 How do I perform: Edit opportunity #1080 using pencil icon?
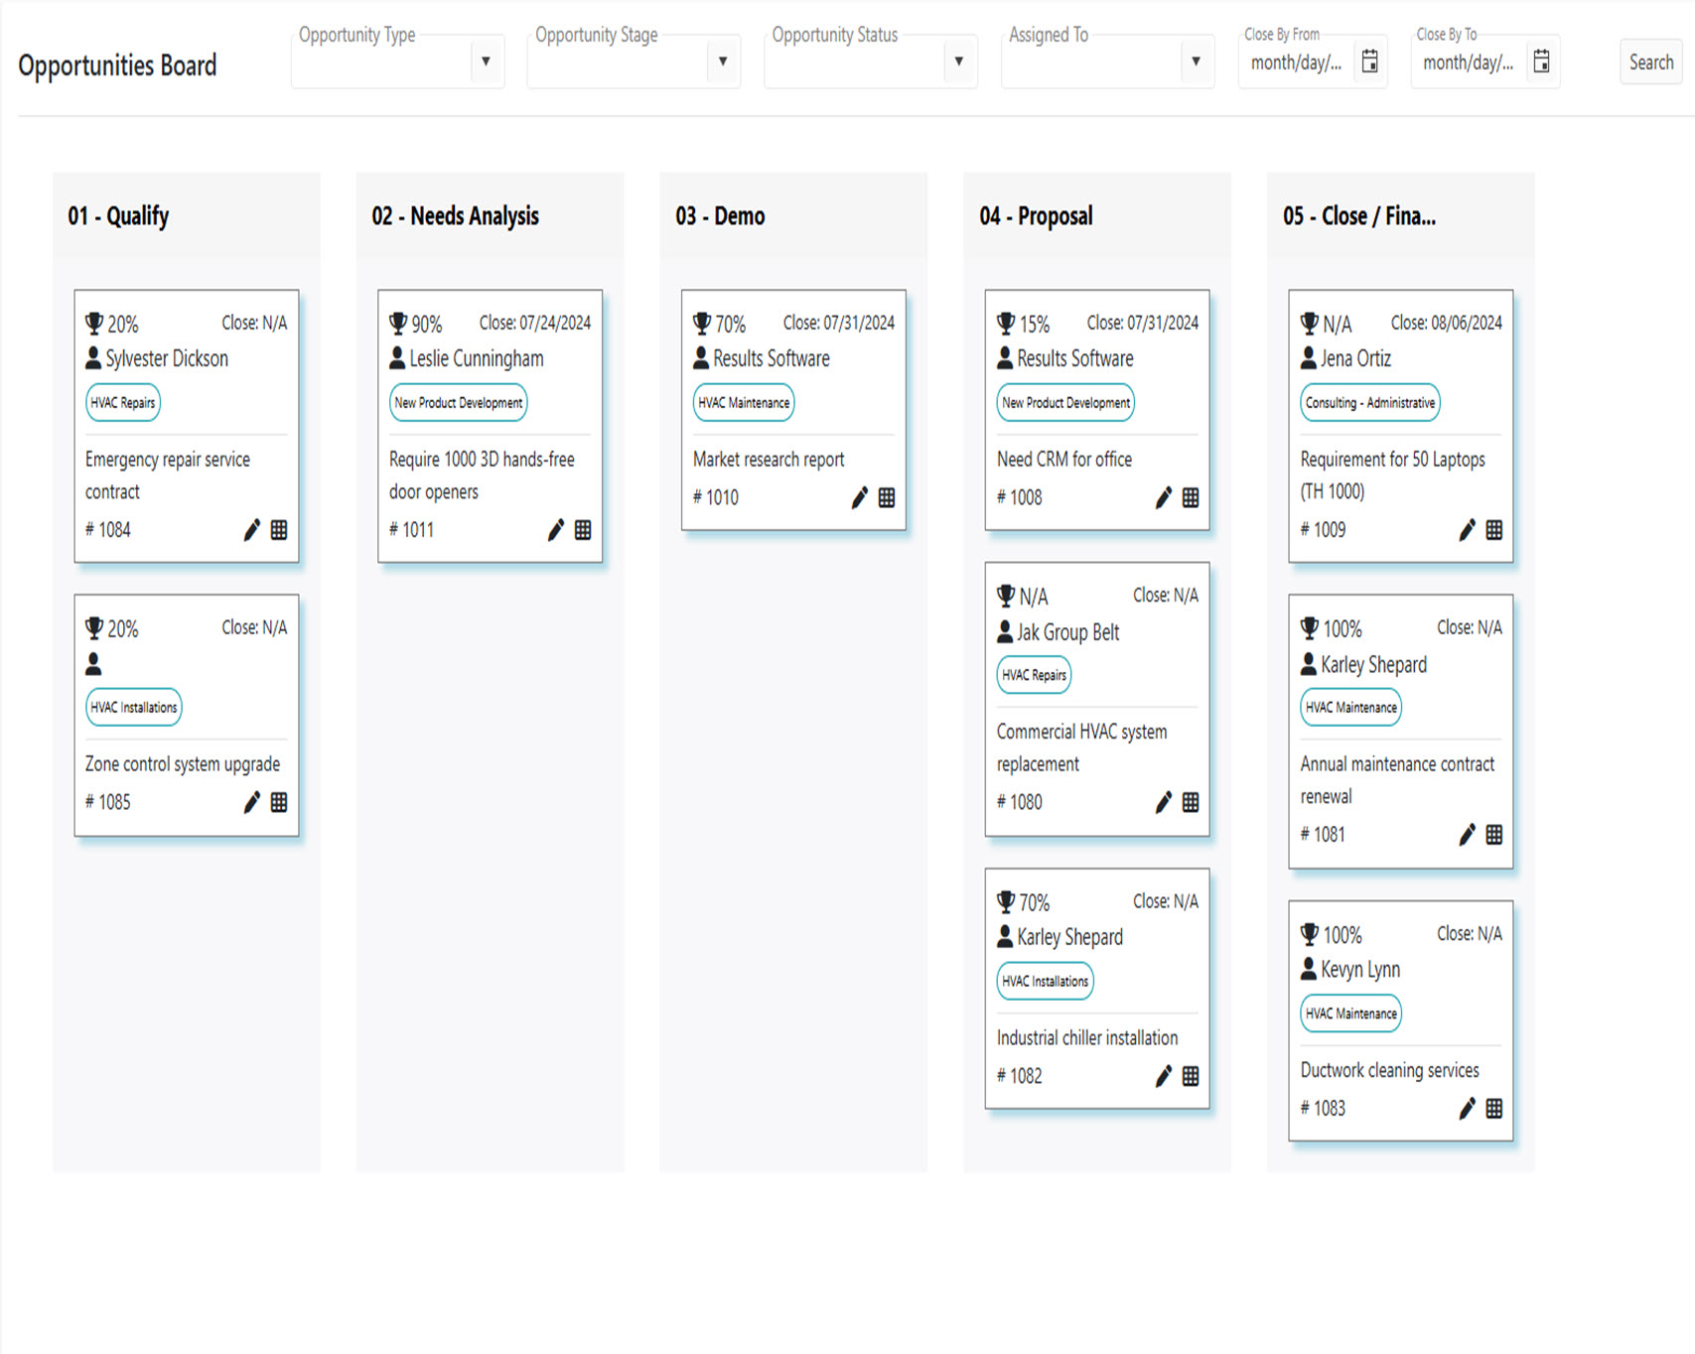pos(1164,802)
